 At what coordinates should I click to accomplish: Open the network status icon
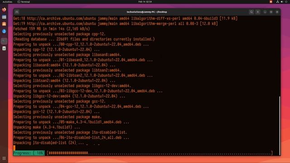[278, 2]
